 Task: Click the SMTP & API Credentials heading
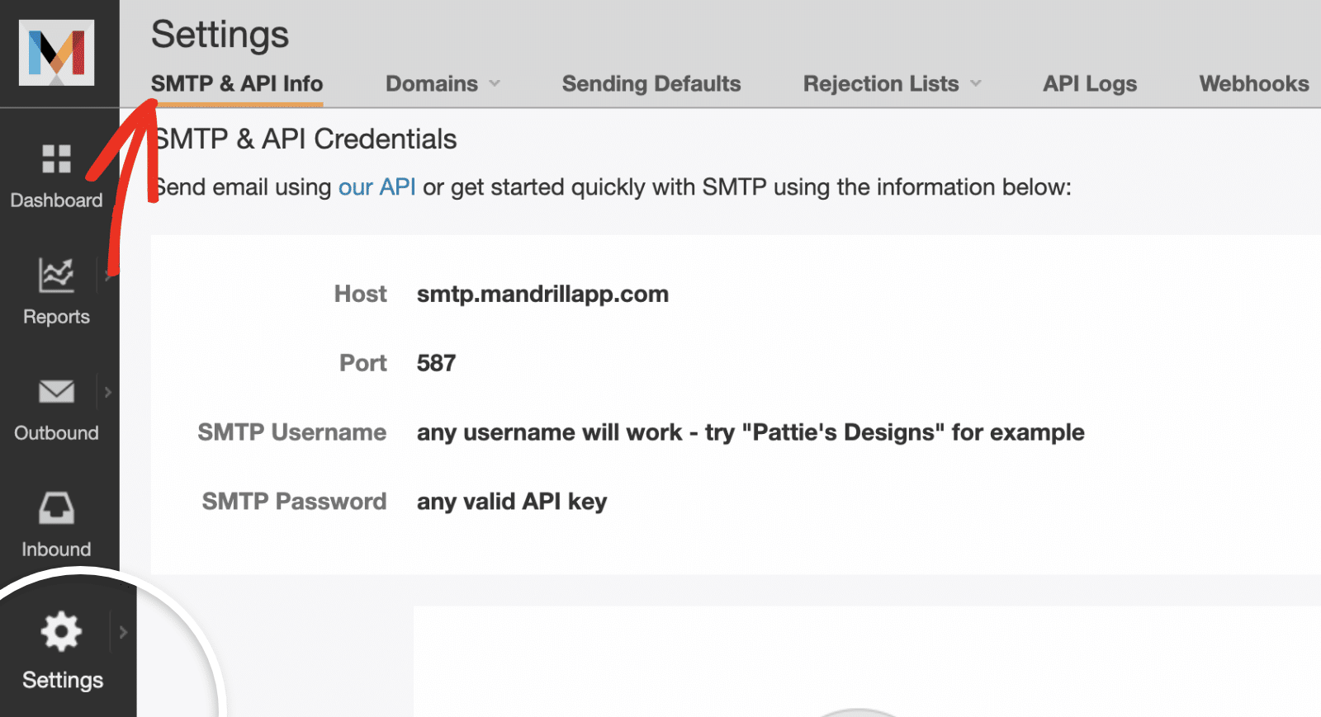pos(304,139)
